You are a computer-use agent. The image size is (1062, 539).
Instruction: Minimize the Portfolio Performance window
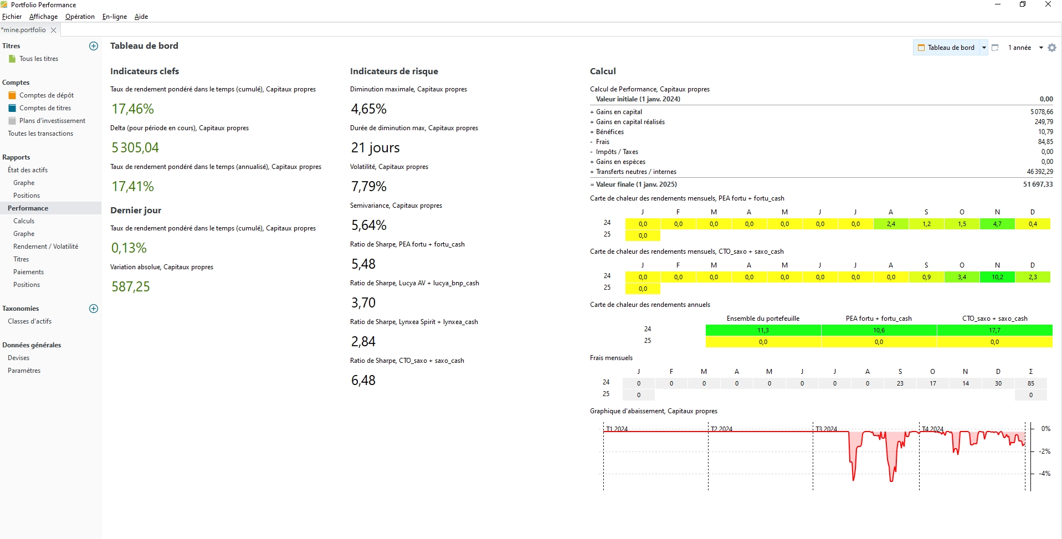click(998, 4)
